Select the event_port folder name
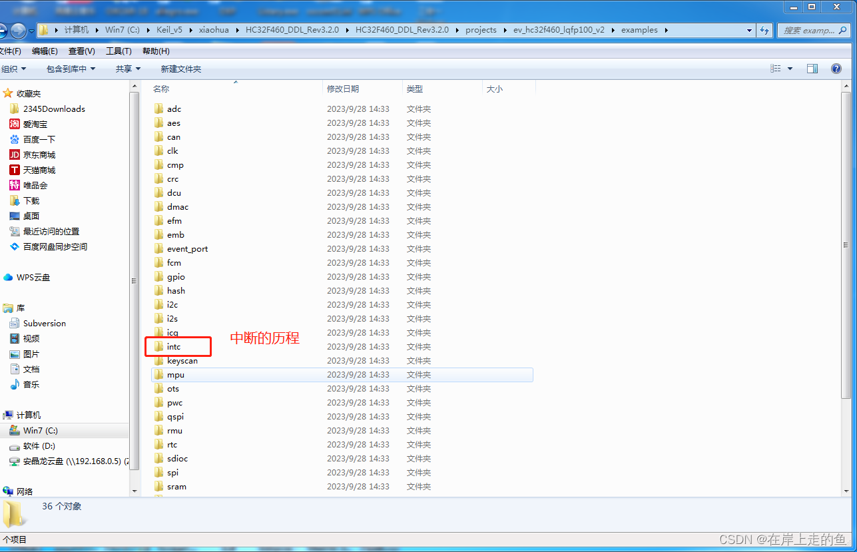This screenshot has height=552, width=857. (x=188, y=248)
